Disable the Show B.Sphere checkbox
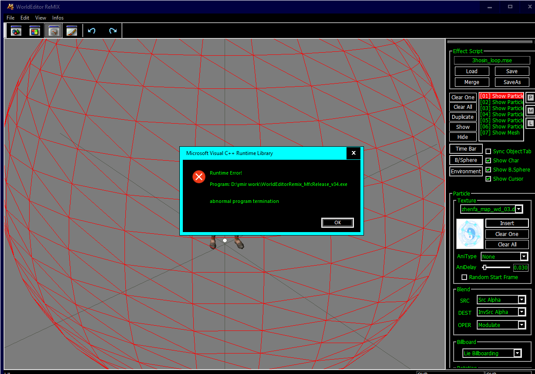The image size is (535, 374). [x=488, y=170]
